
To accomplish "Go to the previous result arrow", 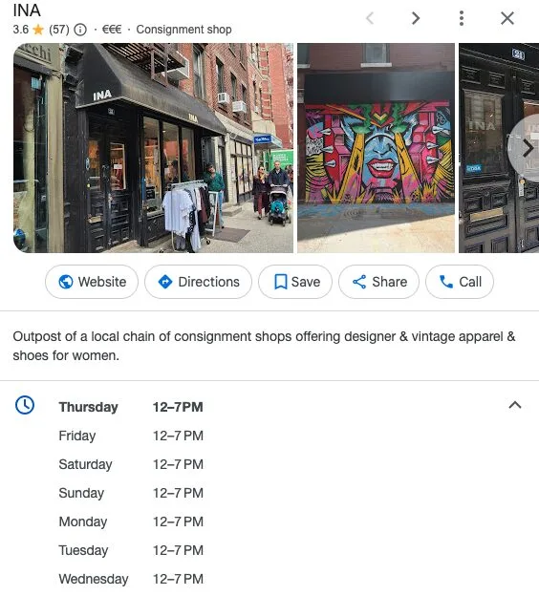I will tap(370, 18).
